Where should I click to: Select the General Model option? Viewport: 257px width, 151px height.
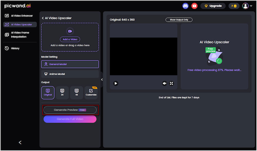(x=70, y=64)
